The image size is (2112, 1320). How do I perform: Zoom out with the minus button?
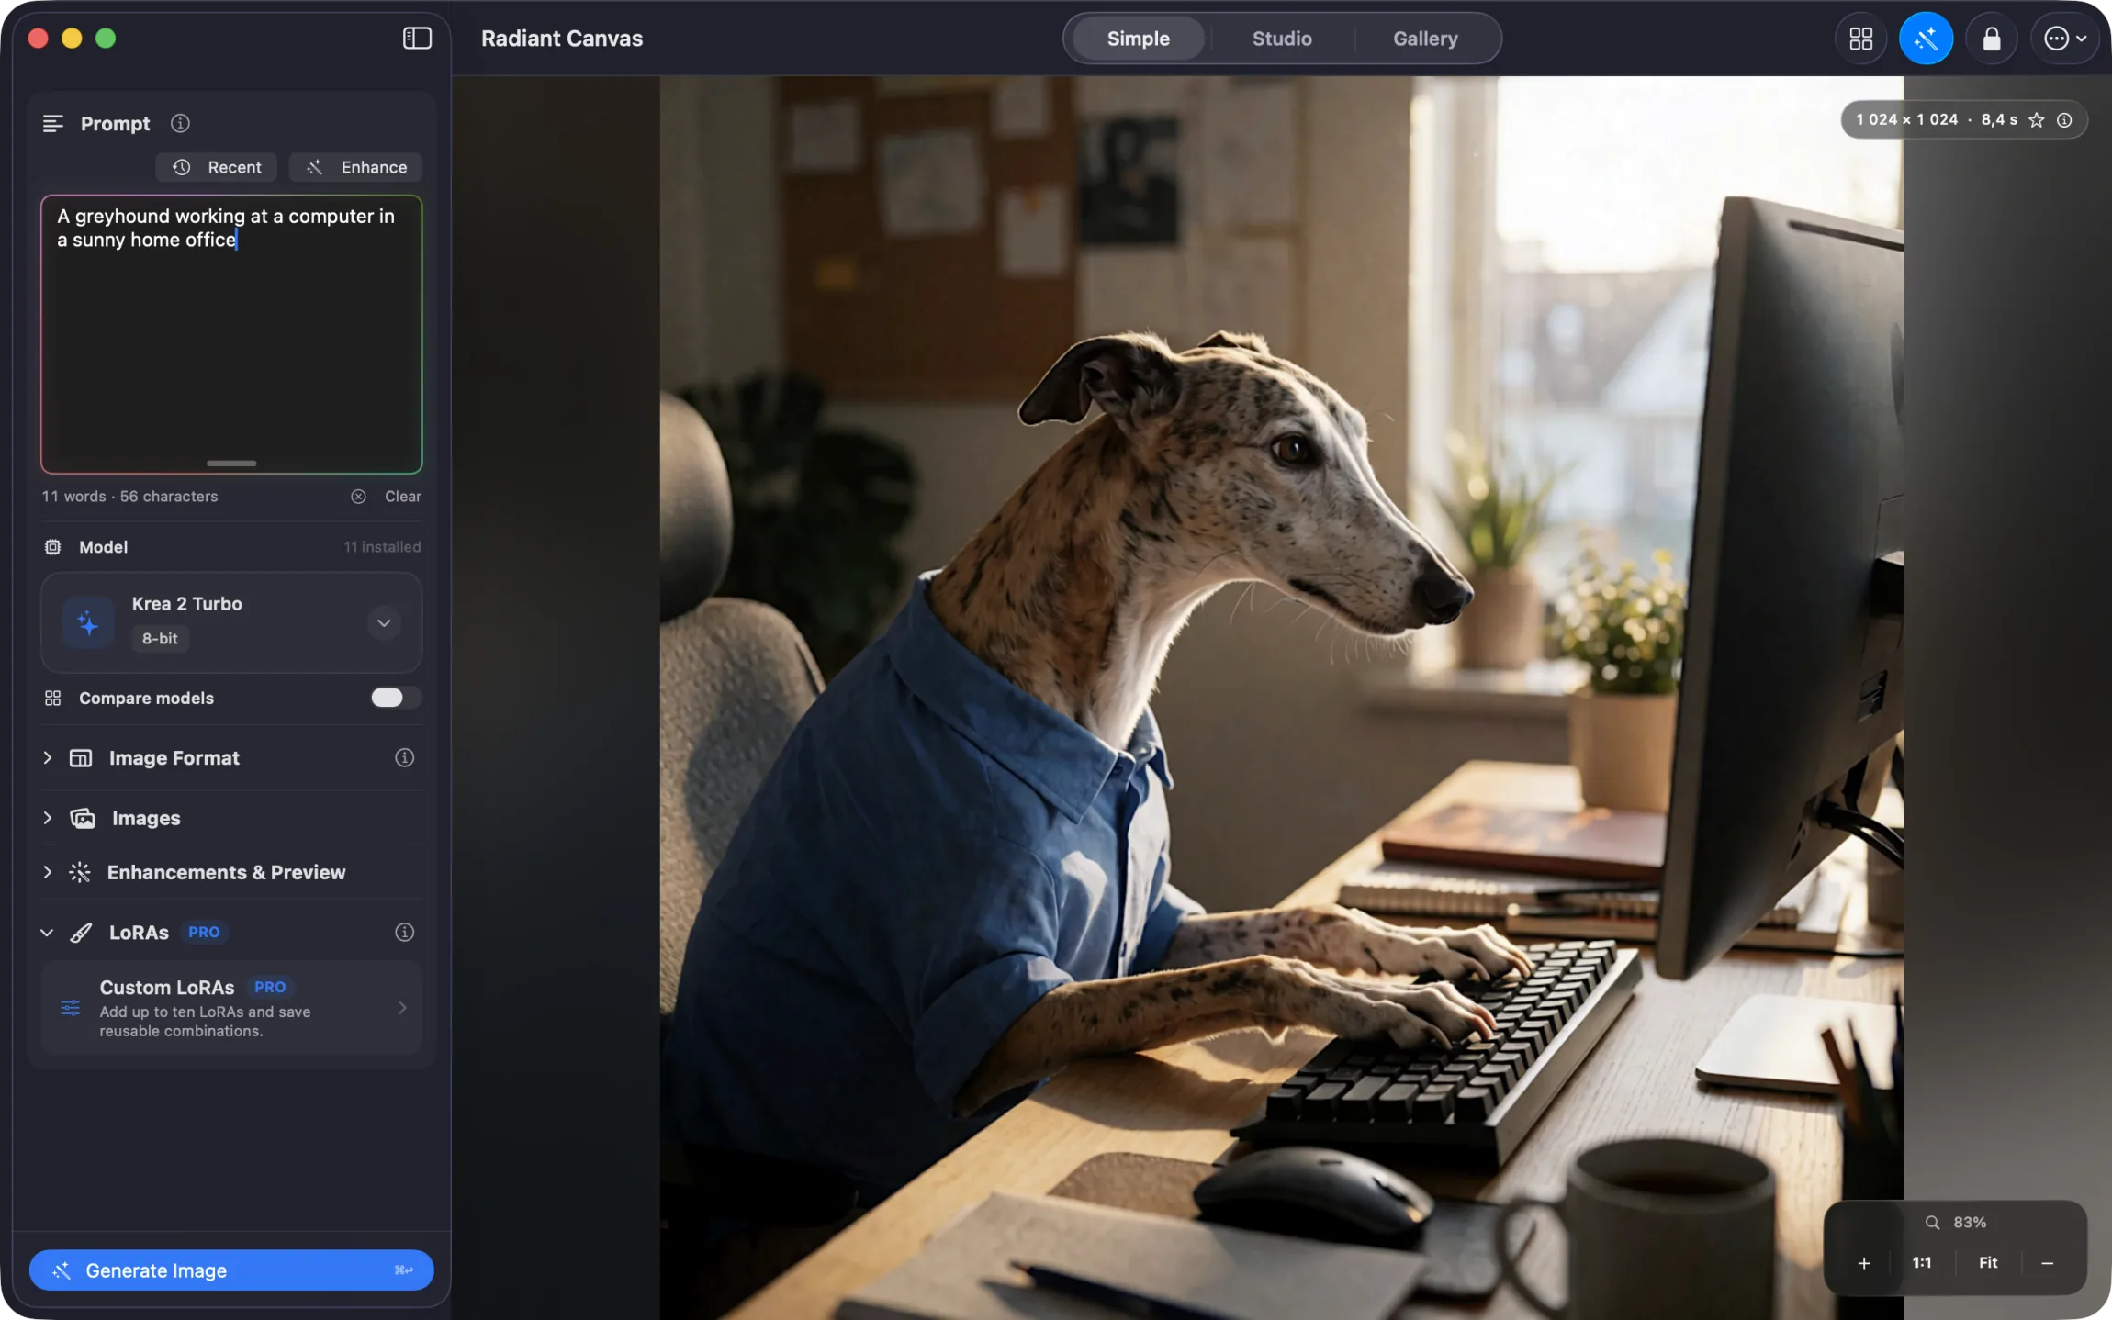click(x=2047, y=1263)
